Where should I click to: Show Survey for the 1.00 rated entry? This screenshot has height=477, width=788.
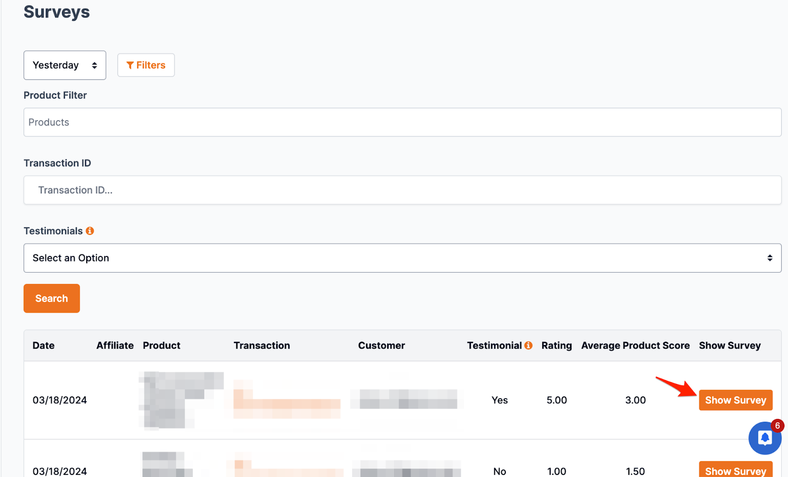pyautogui.click(x=735, y=470)
